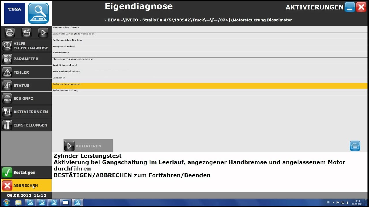
Task: Select highlighted Zylinder Leistungstest row
Action: pos(210,86)
